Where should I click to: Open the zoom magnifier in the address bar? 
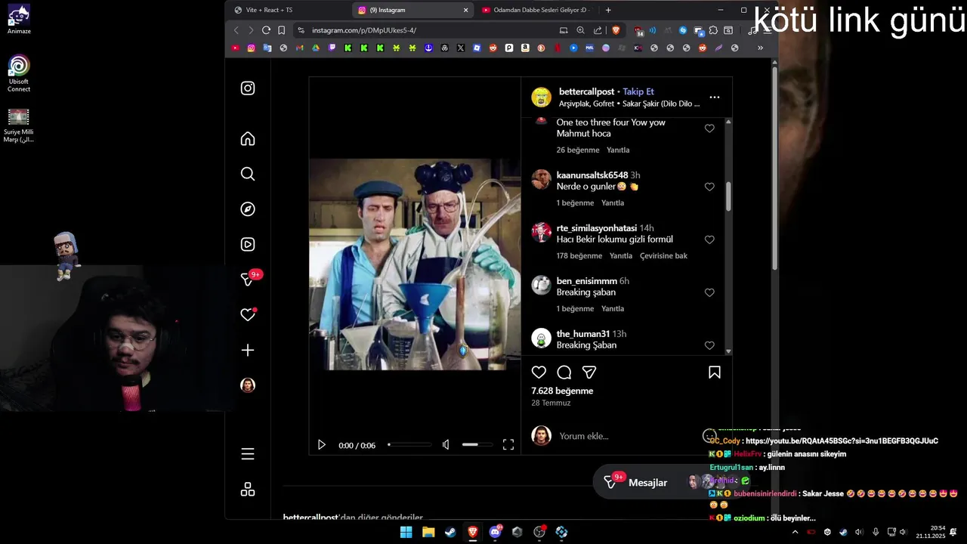[x=580, y=30]
